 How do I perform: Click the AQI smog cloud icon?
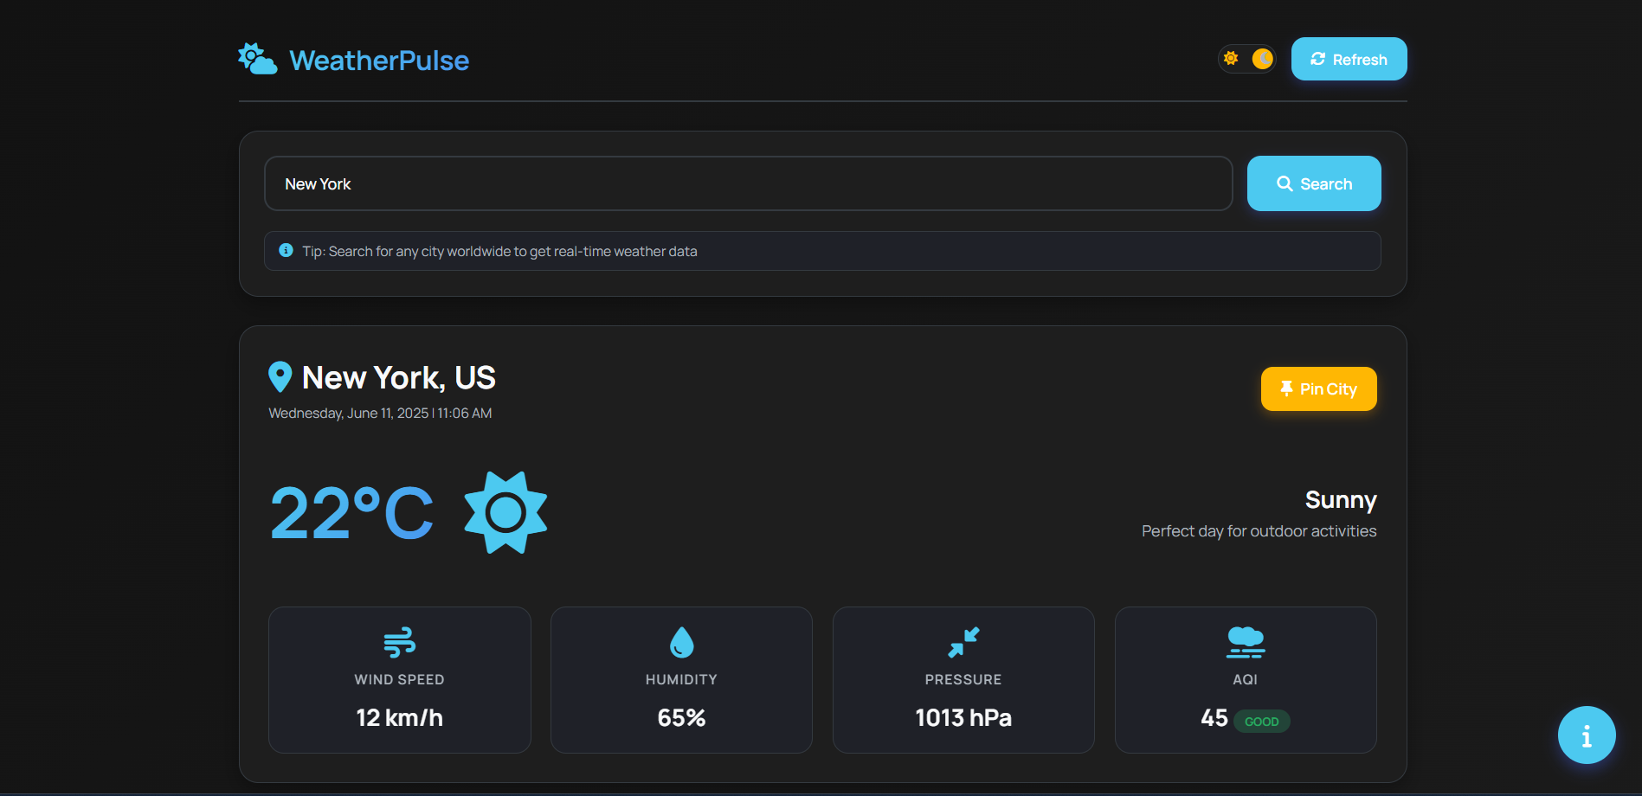(1246, 642)
